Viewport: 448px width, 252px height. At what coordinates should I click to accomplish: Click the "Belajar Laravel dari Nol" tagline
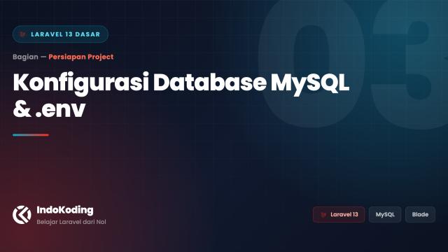pyautogui.click(x=71, y=222)
